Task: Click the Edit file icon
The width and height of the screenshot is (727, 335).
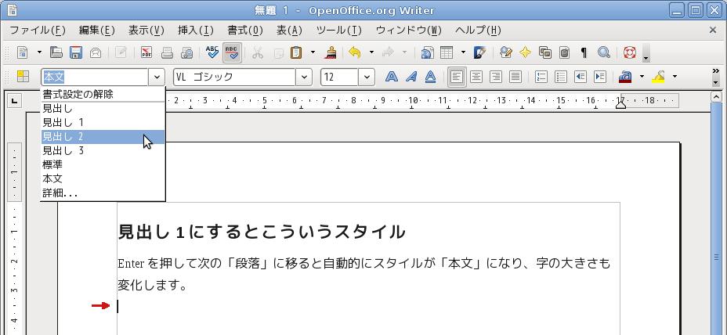Action: (121, 52)
